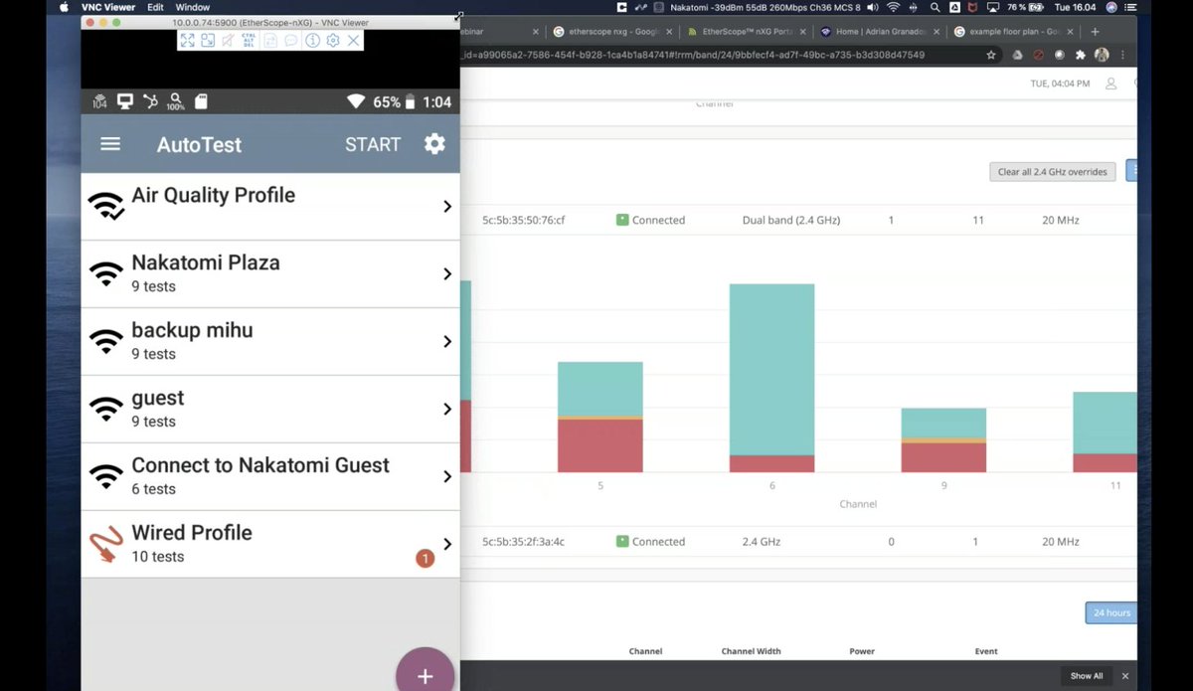Viewport: 1193px width, 691px height.
Task: Bookmark page with Chrome star icon
Action: (x=991, y=55)
